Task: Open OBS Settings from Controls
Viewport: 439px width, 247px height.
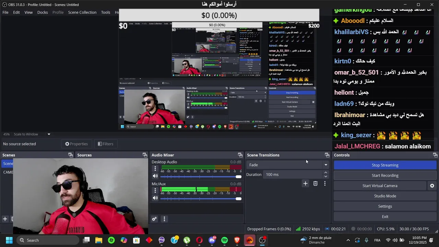Action: [385, 206]
